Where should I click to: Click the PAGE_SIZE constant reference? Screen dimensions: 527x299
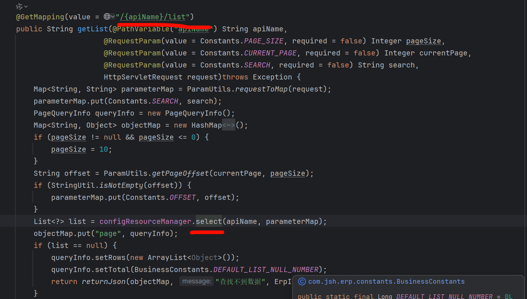coord(263,41)
